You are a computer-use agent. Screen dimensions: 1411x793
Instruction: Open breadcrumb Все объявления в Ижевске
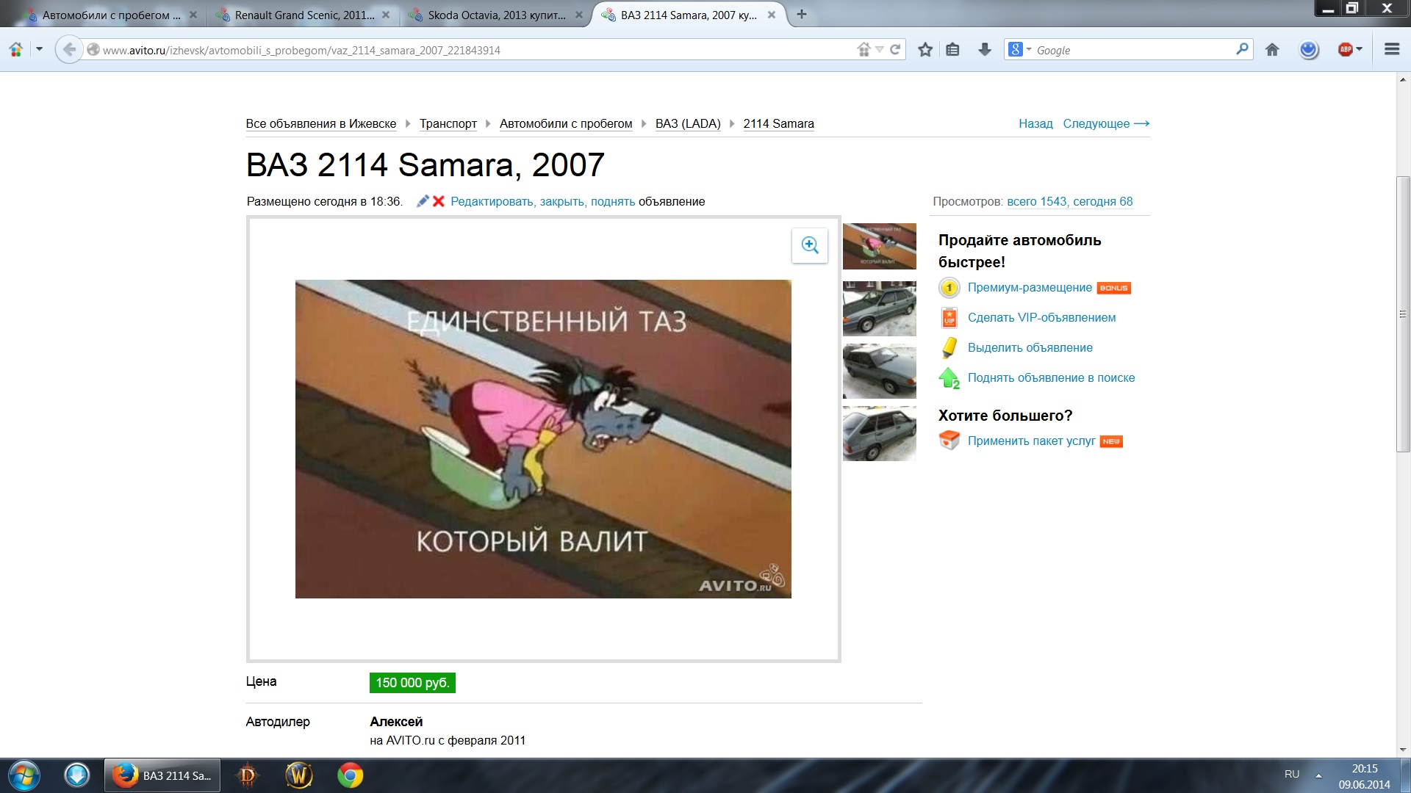pos(321,123)
